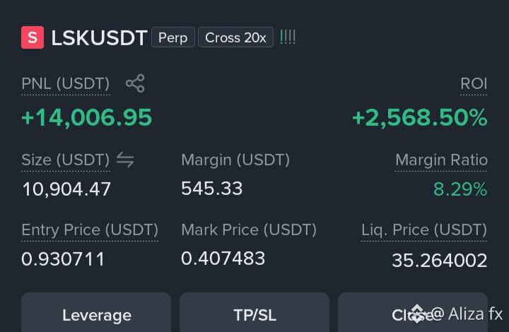Viewport: 509px width, 332px height.
Task: Click the Size (USDT) label
Action: tap(65, 160)
